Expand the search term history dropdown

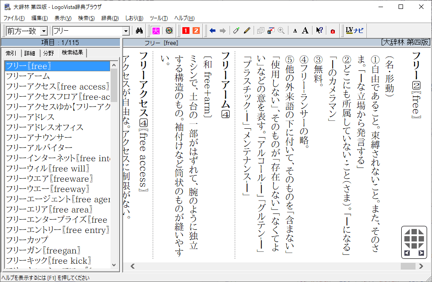(126, 31)
